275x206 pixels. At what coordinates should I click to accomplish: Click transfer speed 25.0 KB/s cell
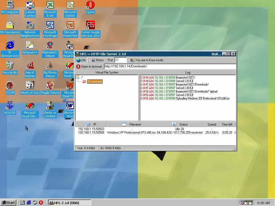coord(212,133)
